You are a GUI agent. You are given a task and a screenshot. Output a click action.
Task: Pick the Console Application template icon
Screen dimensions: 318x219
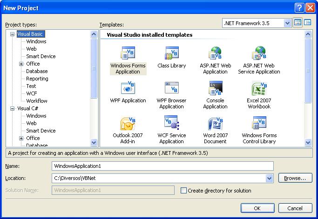point(215,88)
